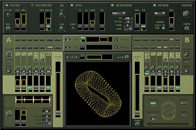Click the Resochord FB value field 0.92
196x130 pixels.
(128, 18)
